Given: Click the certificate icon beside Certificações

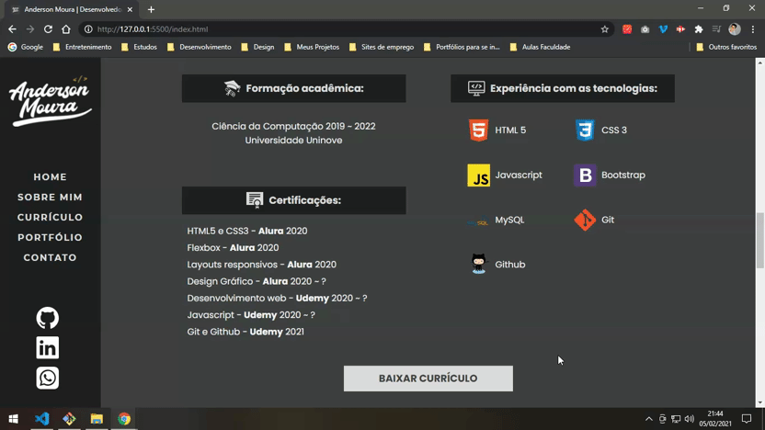Looking at the screenshot, I should 255,200.
